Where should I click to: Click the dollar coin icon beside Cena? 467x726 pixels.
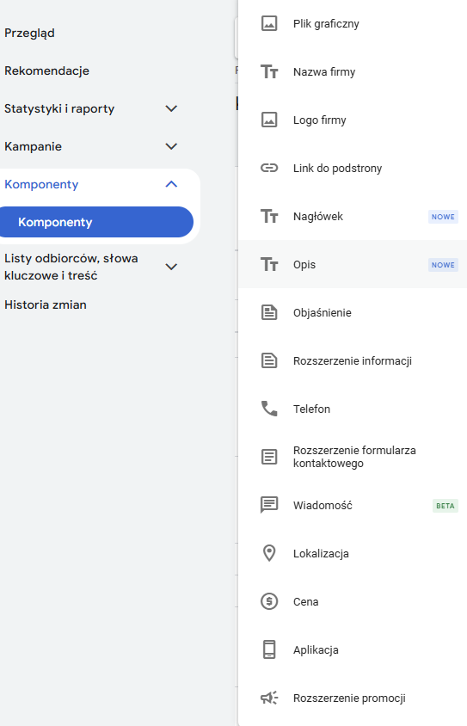point(269,601)
